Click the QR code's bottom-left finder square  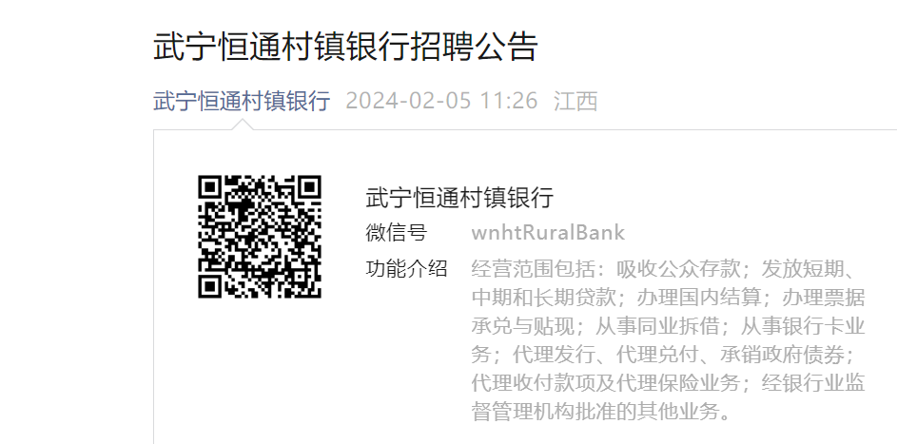coord(211,285)
